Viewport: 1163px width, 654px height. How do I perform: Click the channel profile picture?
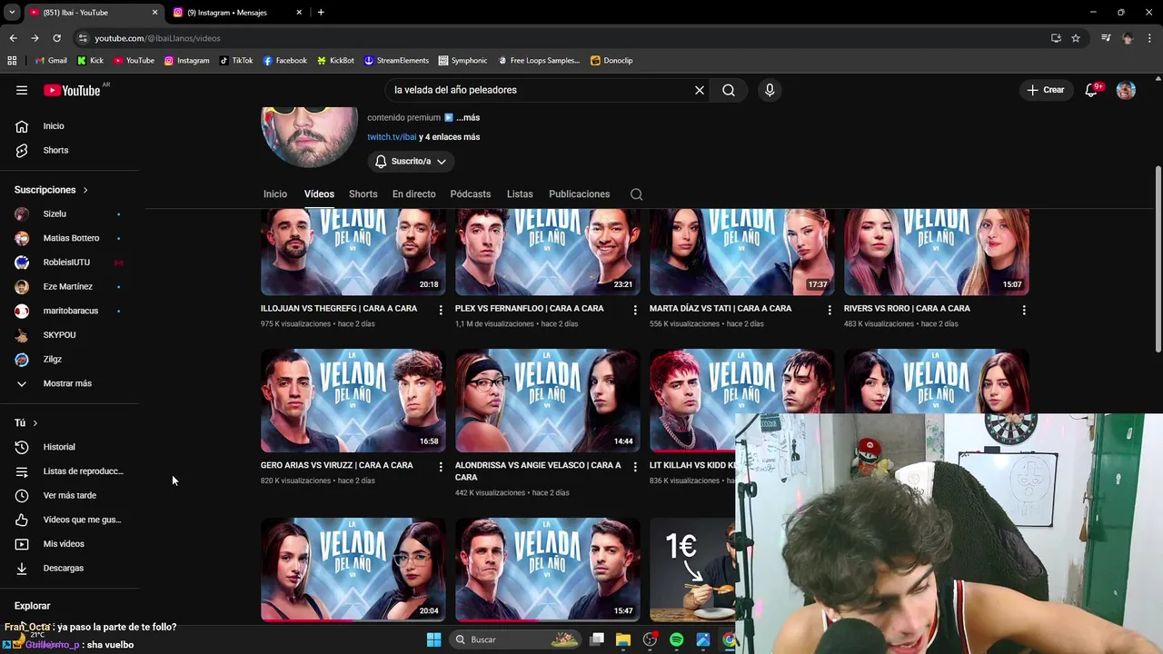pos(309,136)
